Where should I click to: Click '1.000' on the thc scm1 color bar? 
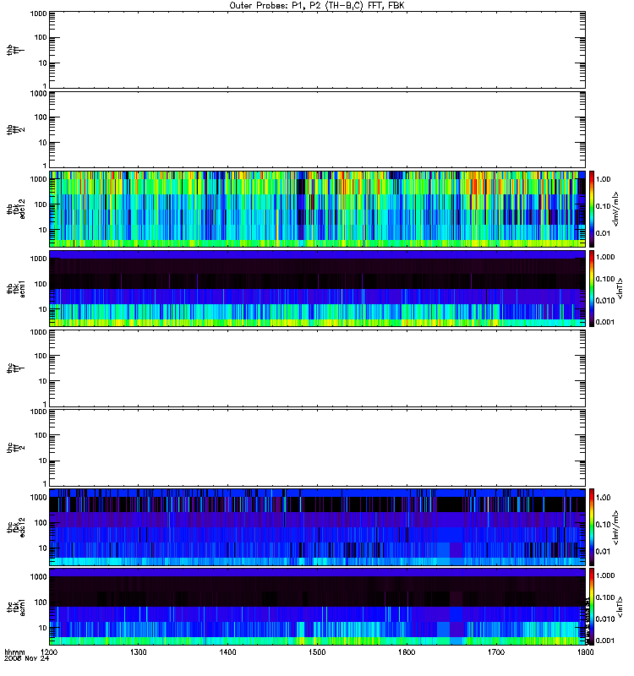coord(605,575)
